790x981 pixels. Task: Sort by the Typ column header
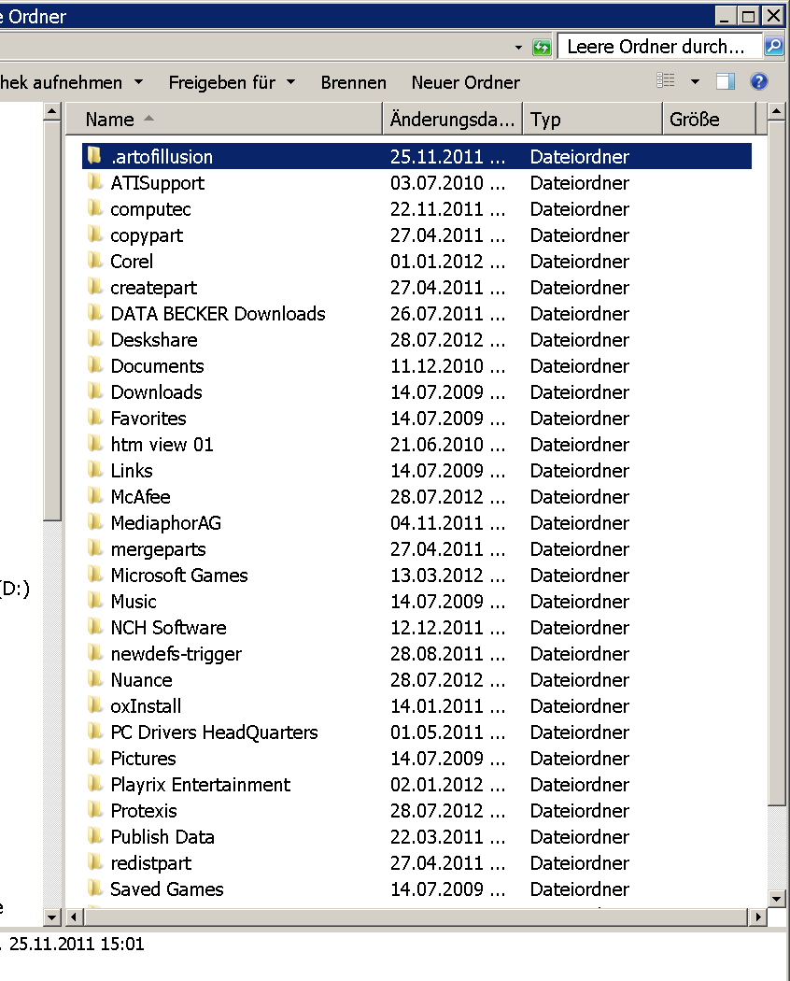(592, 119)
